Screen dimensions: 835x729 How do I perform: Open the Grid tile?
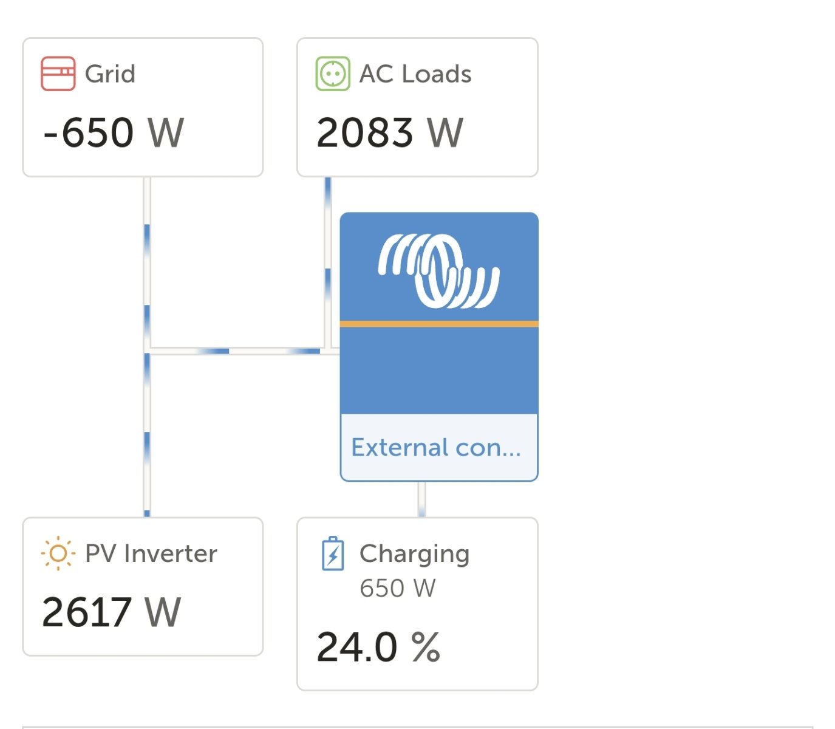click(x=143, y=108)
